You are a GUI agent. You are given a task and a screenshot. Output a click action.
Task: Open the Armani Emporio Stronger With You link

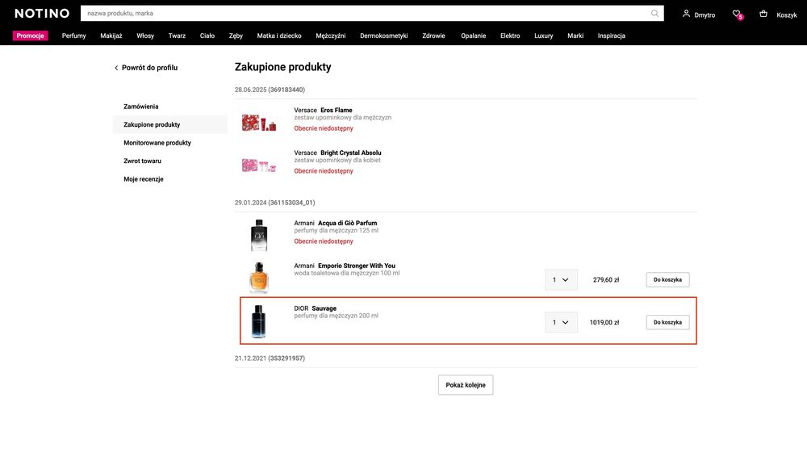click(x=345, y=266)
